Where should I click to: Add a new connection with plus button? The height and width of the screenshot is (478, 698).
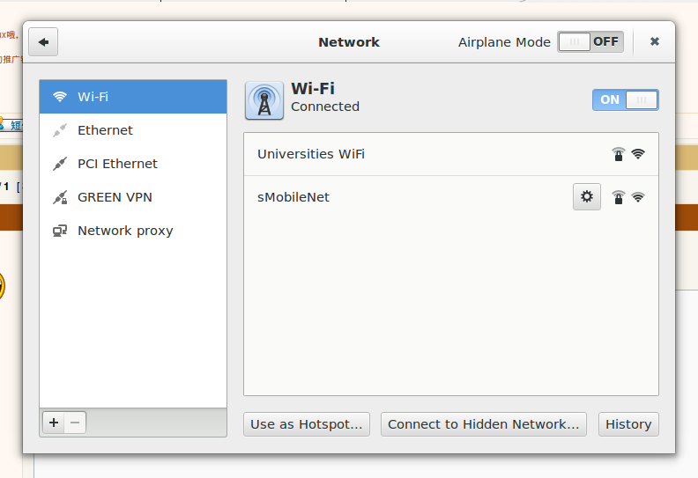[54, 423]
